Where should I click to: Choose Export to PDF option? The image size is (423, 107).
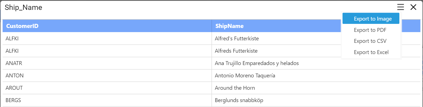[x=371, y=30]
